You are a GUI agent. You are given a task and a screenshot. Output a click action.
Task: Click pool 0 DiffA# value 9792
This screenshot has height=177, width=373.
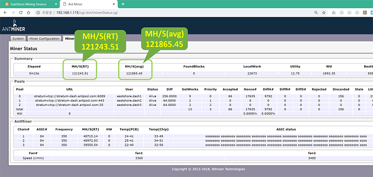click(x=268, y=96)
